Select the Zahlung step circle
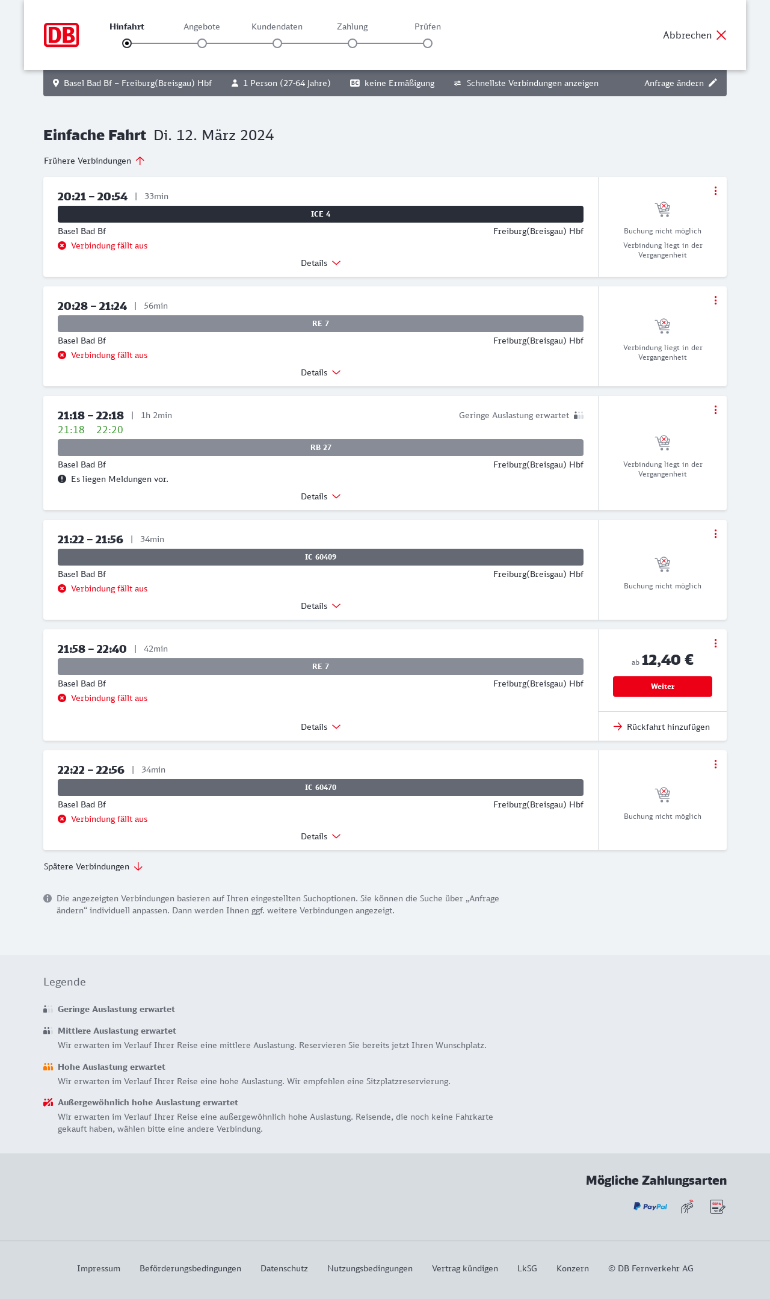Viewport: 770px width, 1299px height. point(353,43)
